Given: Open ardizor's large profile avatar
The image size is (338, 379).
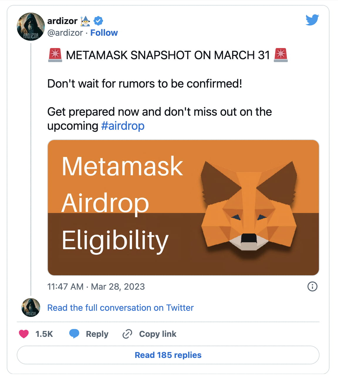Looking at the screenshot, I should pos(31,27).
